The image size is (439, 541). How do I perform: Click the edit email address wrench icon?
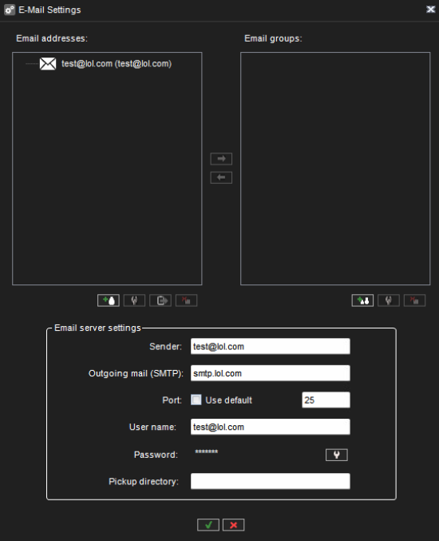pyautogui.click(x=134, y=300)
